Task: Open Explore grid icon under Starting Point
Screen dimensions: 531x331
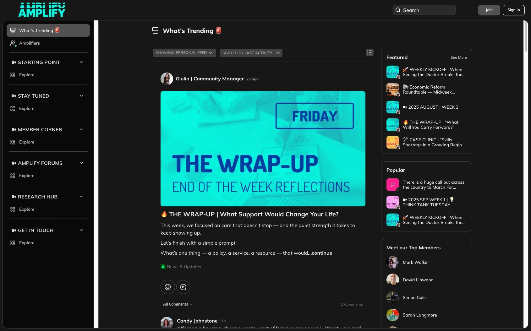Action: pos(13,75)
